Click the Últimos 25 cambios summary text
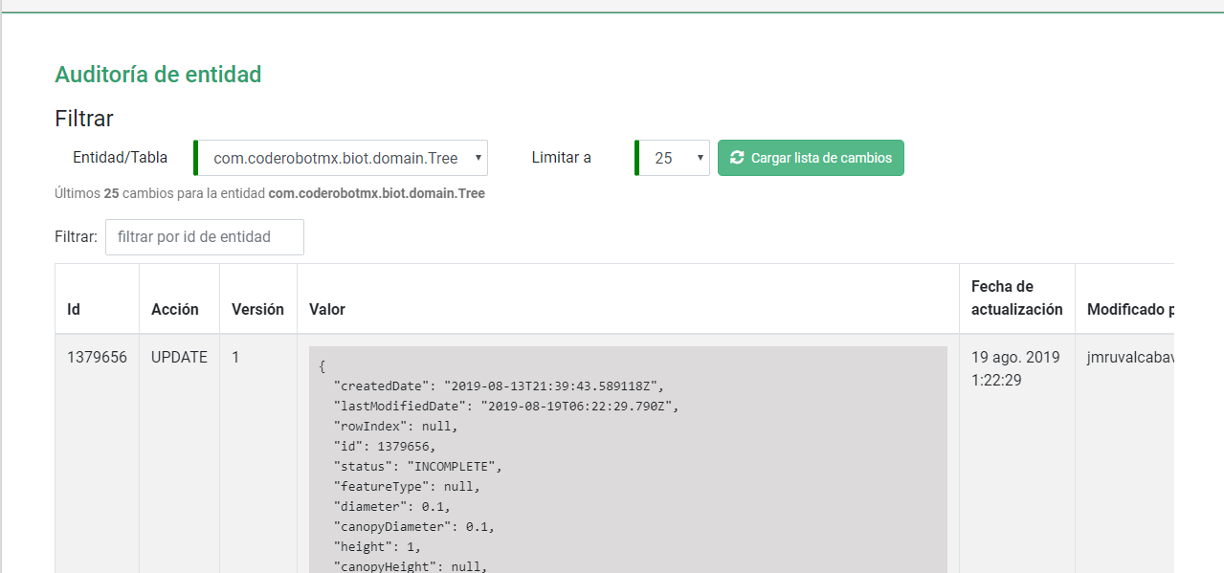 click(270, 193)
